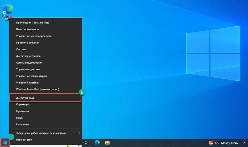Choose Сетевые подключения
This screenshot has width=248, height=147.
pos(45,63)
